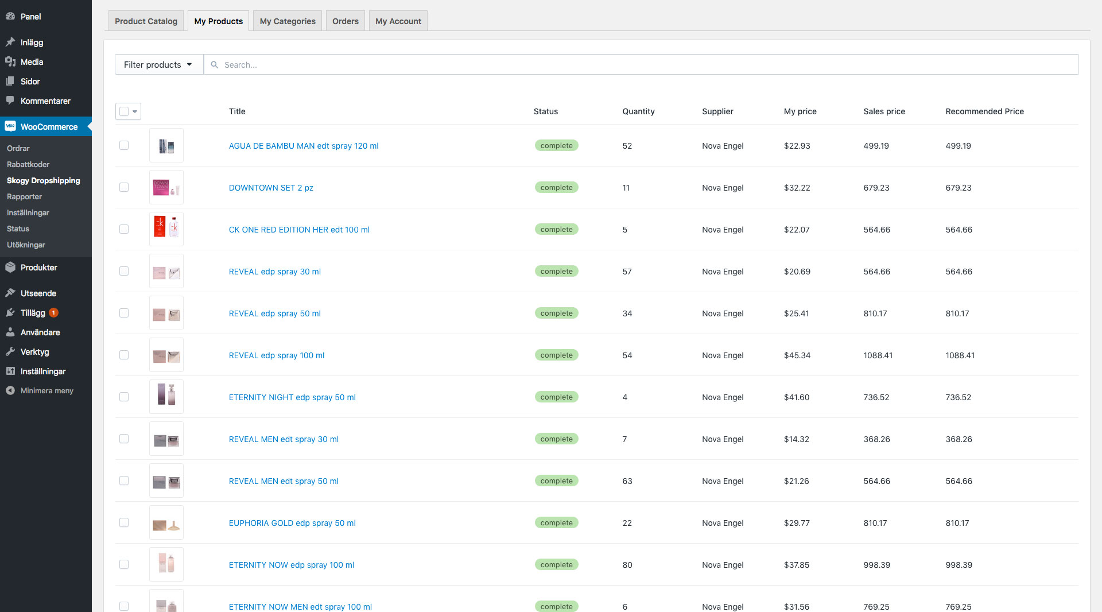Open EUPHORIA GOLD edp spray thumbnail
Image resolution: width=1102 pixels, height=612 pixels.
tap(166, 522)
